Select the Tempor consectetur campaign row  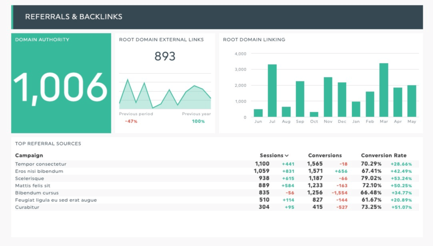217,164
